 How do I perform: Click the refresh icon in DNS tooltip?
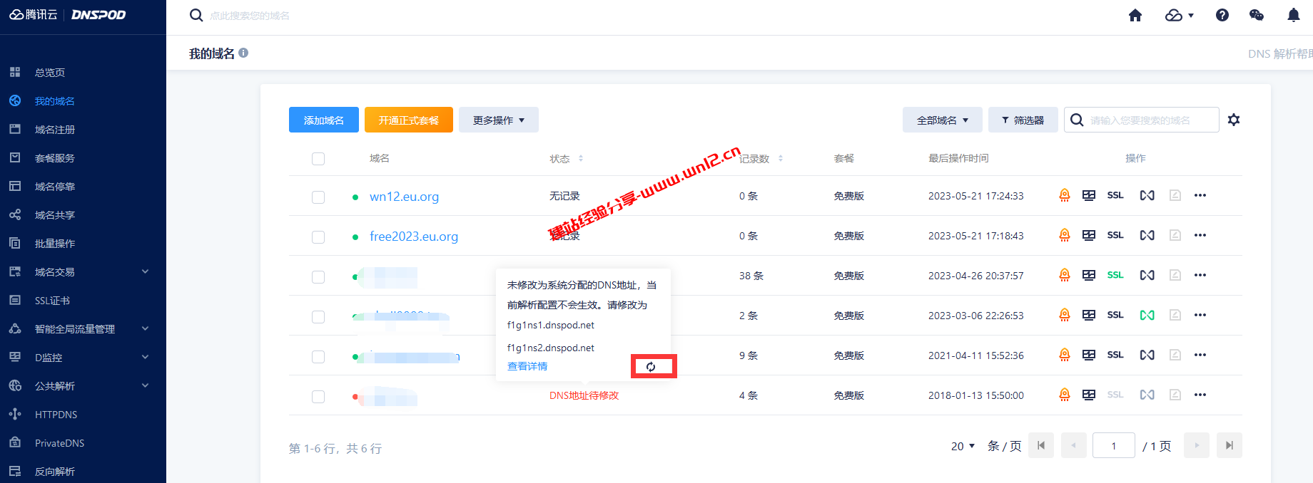point(651,367)
